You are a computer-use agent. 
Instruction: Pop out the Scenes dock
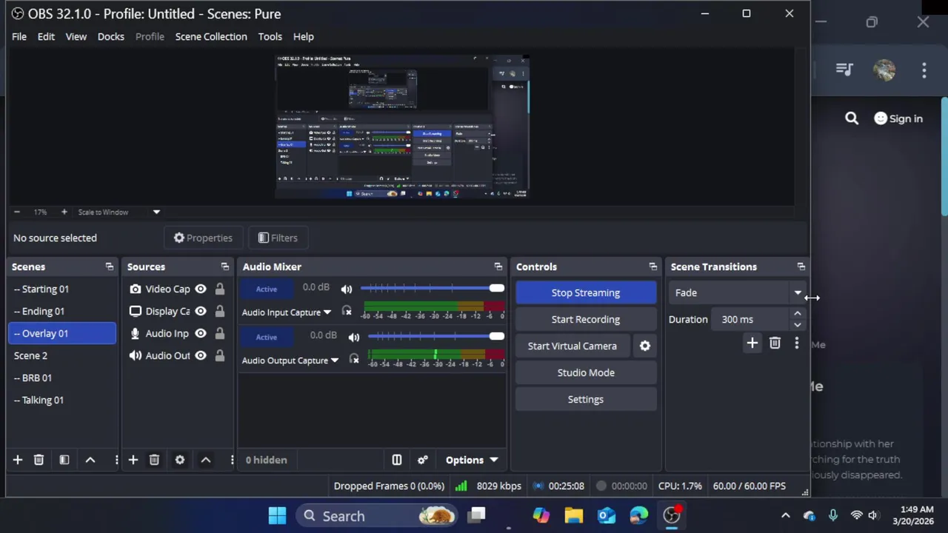coord(110,266)
